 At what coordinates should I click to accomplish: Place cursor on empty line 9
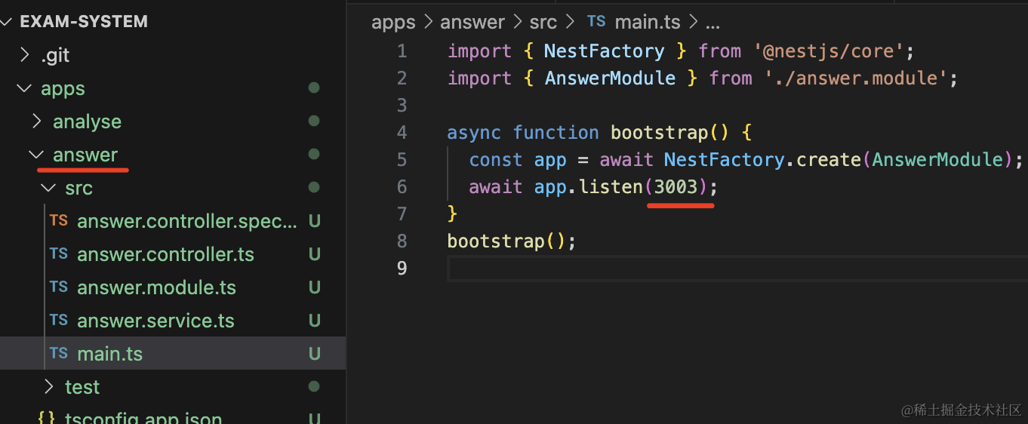click(679, 269)
